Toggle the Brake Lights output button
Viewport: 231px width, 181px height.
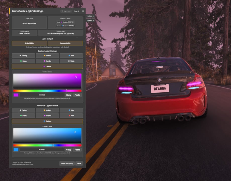click(x=29, y=43)
